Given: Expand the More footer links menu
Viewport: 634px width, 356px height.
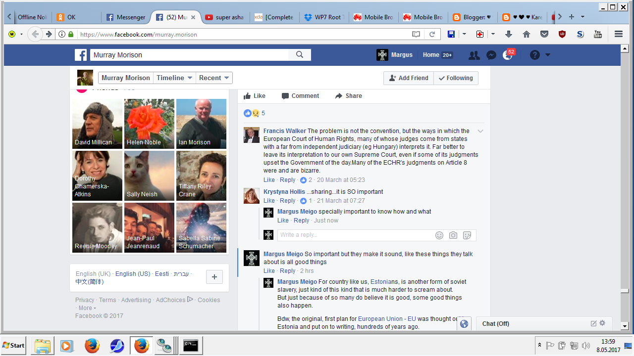Looking at the screenshot, I should tap(87, 308).
